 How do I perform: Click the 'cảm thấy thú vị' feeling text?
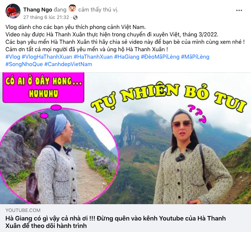click(98, 10)
